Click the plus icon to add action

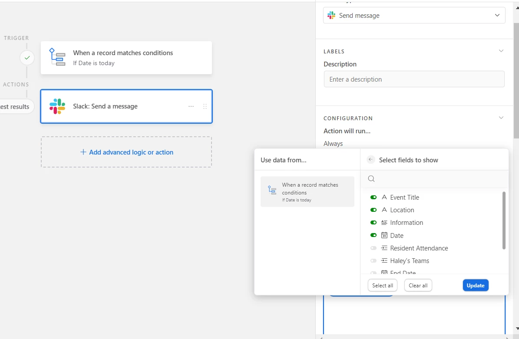(x=83, y=152)
